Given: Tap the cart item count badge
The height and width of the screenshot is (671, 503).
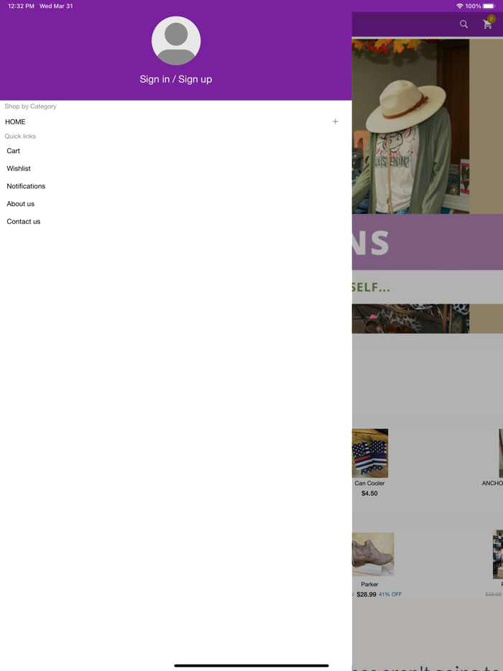Looking at the screenshot, I should 491,19.
